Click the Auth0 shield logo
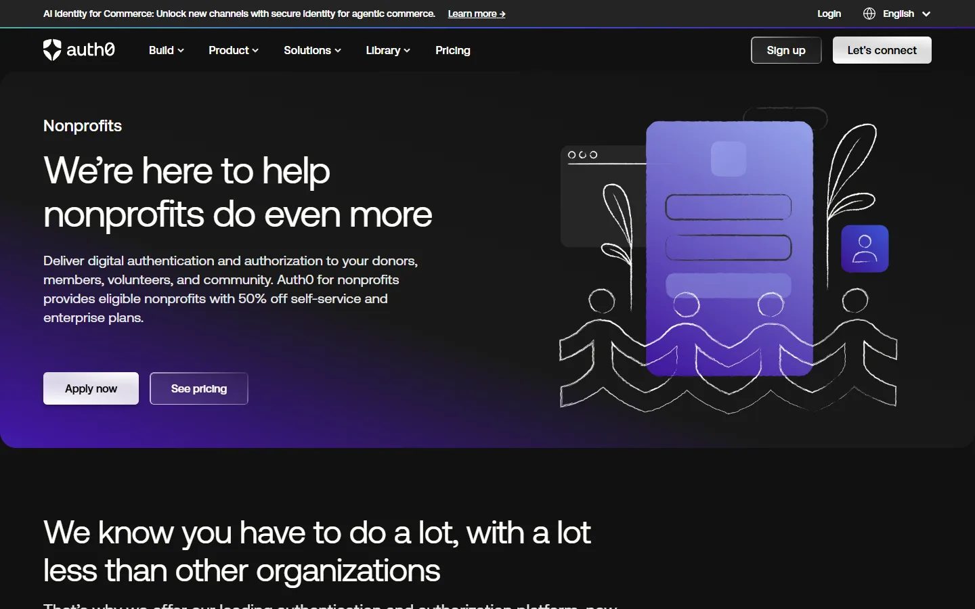Viewport: 975px width, 609px height. pyautogui.click(x=52, y=50)
